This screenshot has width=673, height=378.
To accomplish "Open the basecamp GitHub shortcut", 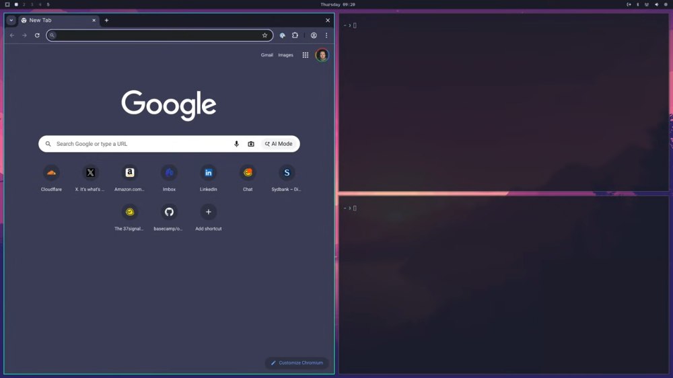I will [x=169, y=217].
